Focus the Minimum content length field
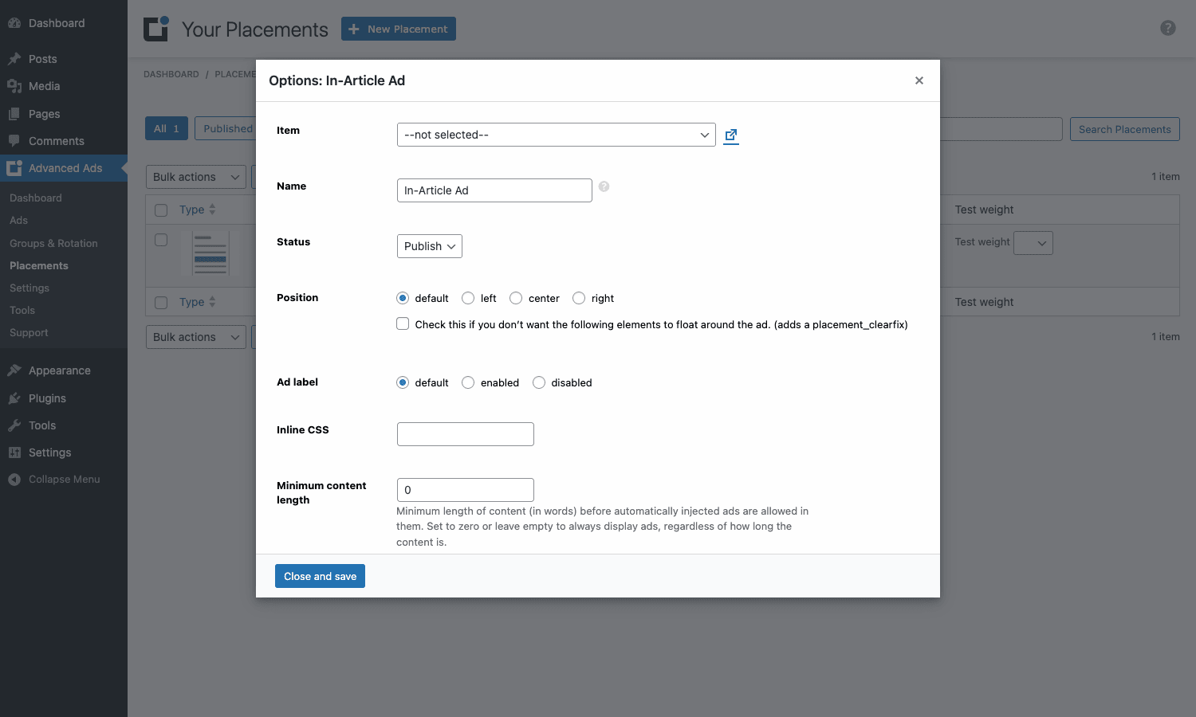This screenshot has width=1196, height=717. [466, 490]
